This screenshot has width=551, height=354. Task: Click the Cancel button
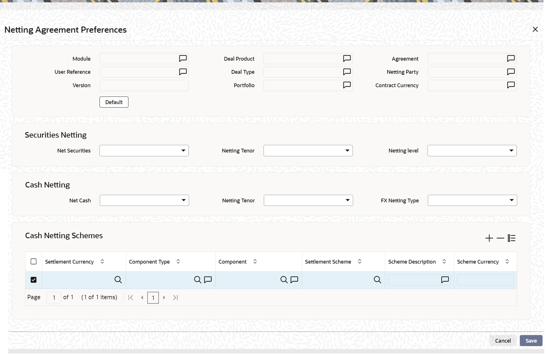click(x=503, y=341)
